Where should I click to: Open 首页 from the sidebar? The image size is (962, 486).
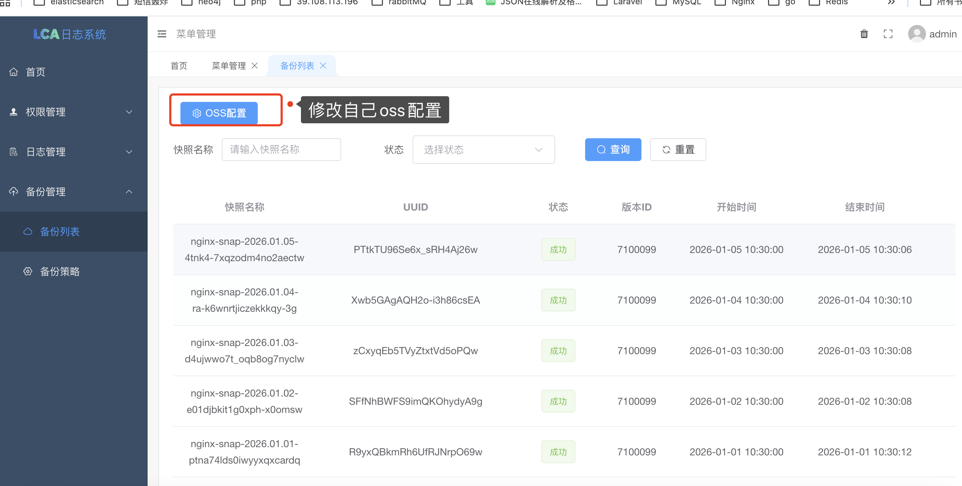click(x=35, y=72)
